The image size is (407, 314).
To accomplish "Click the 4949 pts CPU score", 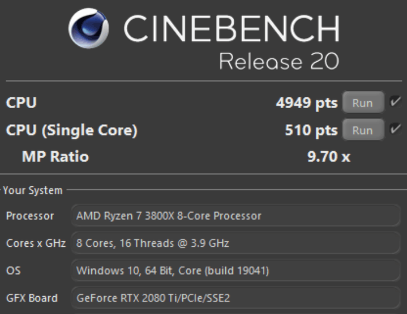I will pyautogui.click(x=307, y=103).
